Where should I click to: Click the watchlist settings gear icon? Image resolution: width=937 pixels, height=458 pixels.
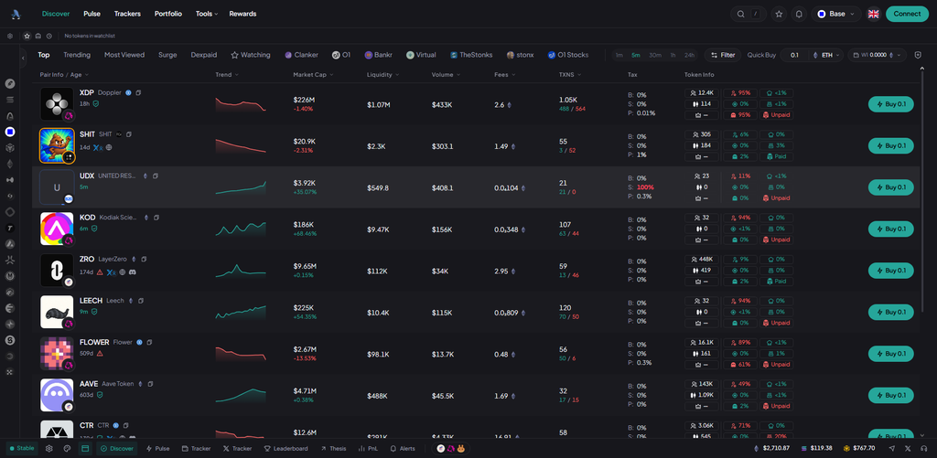click(10, 36)
